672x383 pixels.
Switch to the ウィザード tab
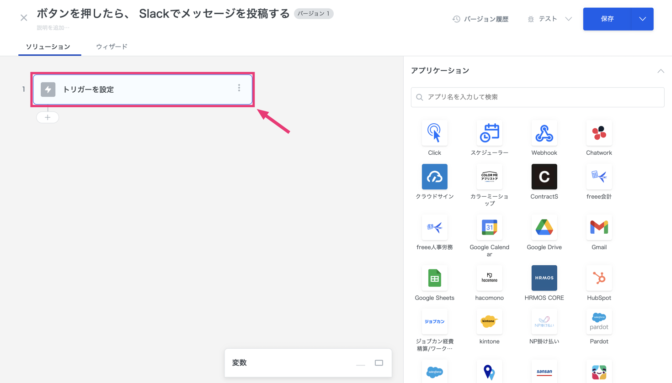112,47
